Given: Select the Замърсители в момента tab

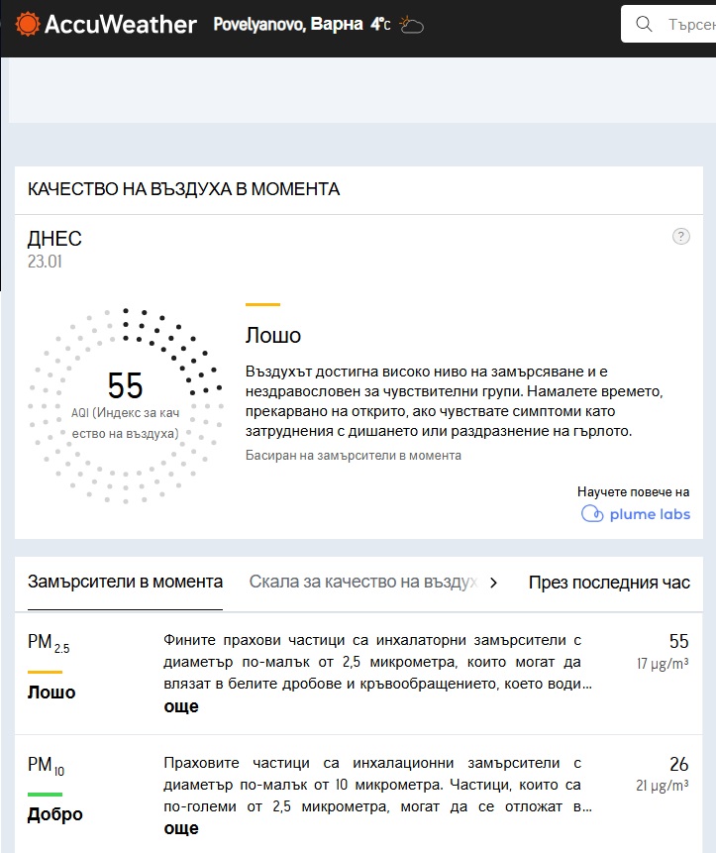Looking at the screenshot, I should tap(125, 582).
